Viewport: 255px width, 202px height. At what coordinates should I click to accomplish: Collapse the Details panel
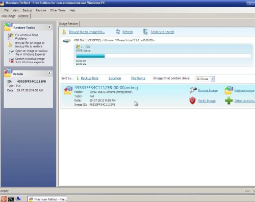[x=49, y=73]
